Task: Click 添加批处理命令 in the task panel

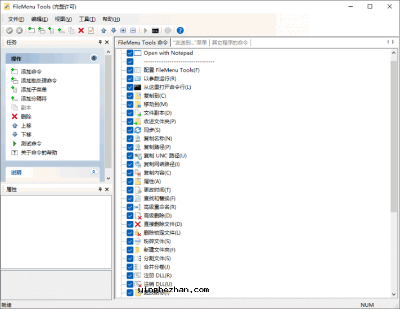Action: [x=39, y=81]
